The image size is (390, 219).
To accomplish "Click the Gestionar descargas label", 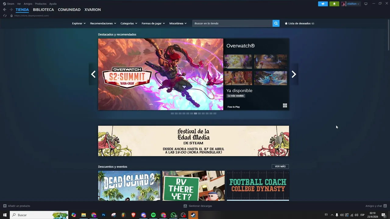I will coord(200,206).
